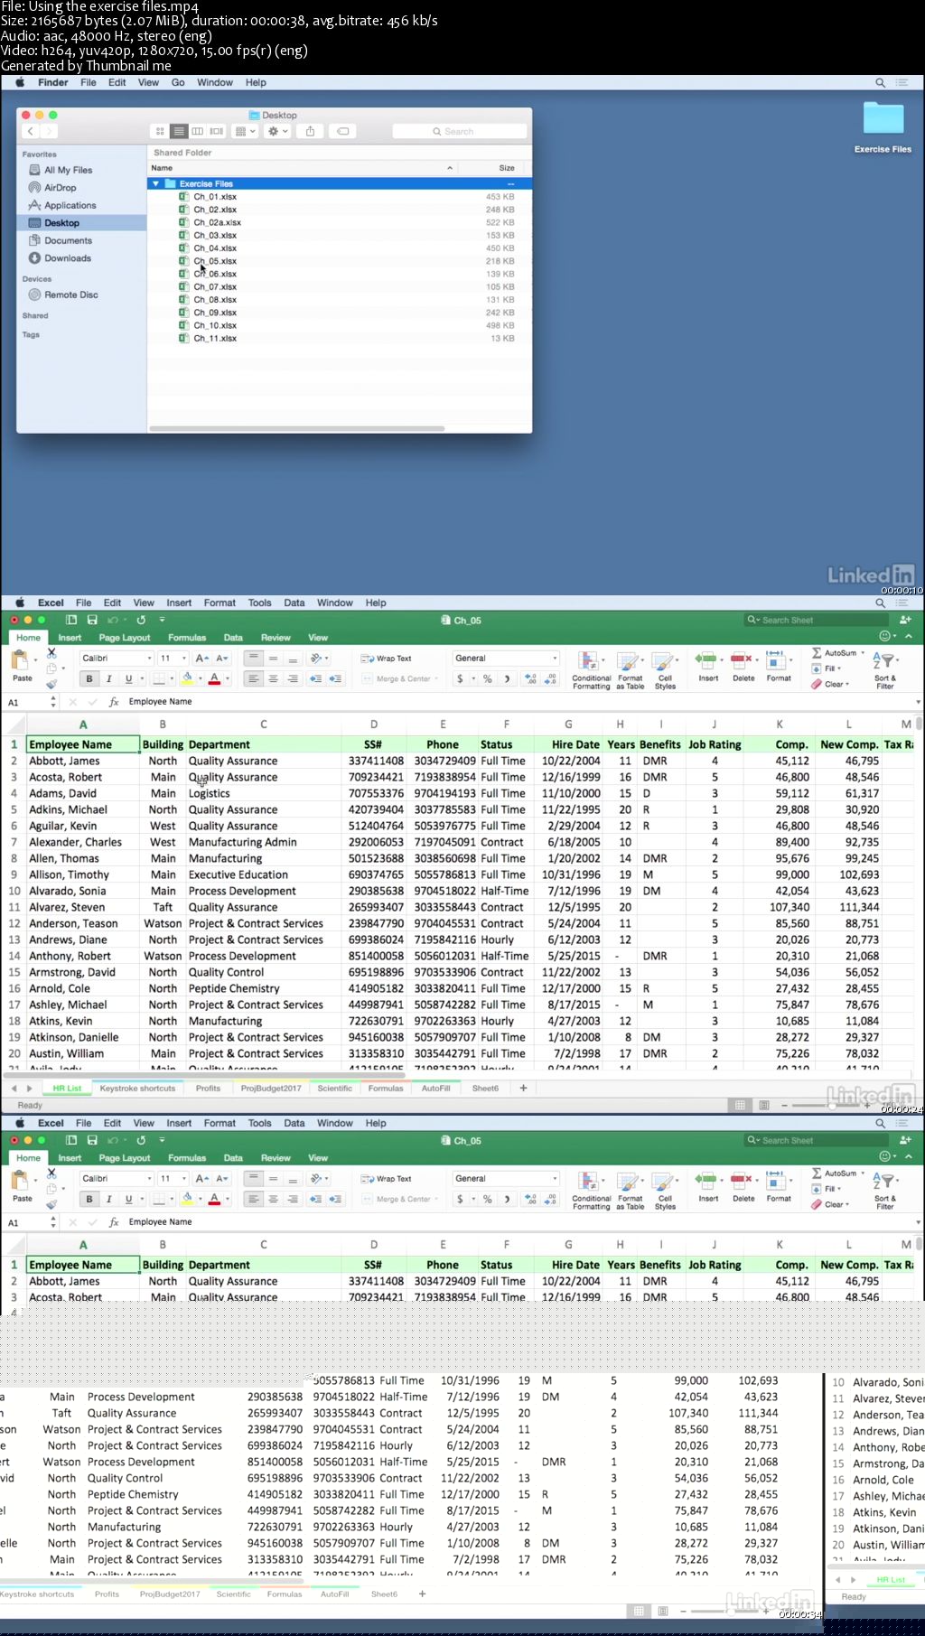The image size is (925, 1636).
Task: Switch Finder to Cover Flow view
Action: [217, 131]
